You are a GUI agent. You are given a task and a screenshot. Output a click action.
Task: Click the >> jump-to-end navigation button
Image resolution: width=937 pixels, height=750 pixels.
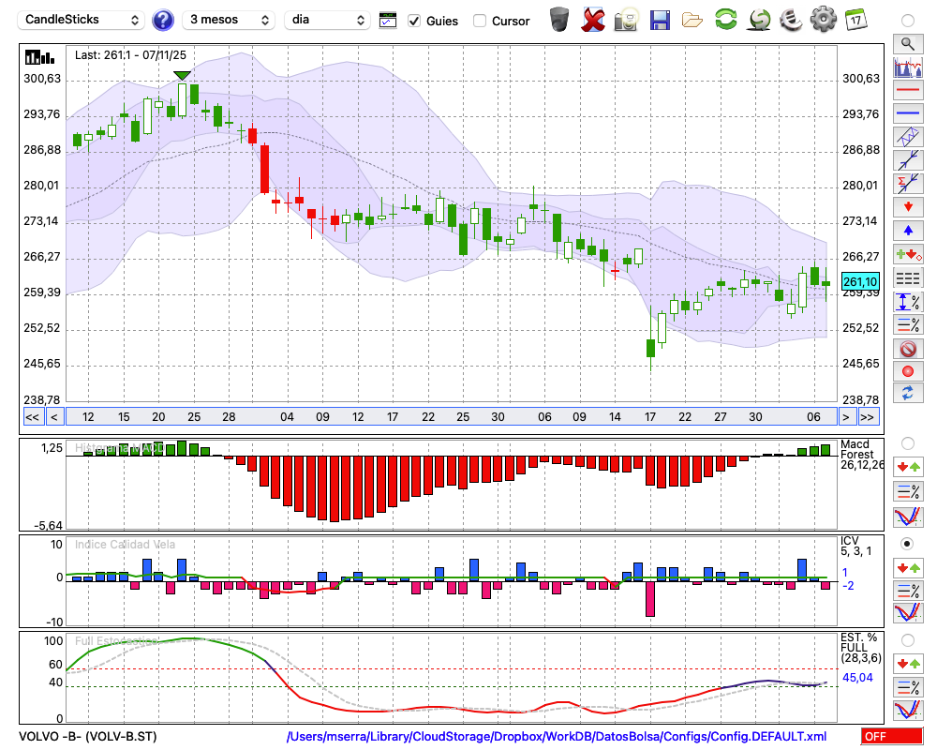(868, 417)
